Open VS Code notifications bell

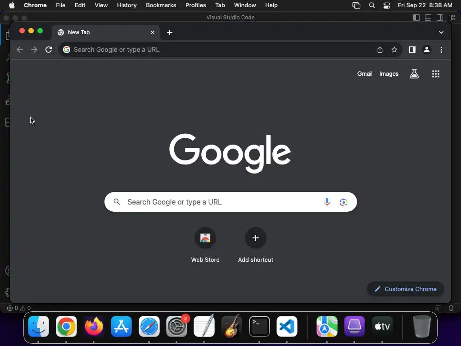[x=451, y=308]
